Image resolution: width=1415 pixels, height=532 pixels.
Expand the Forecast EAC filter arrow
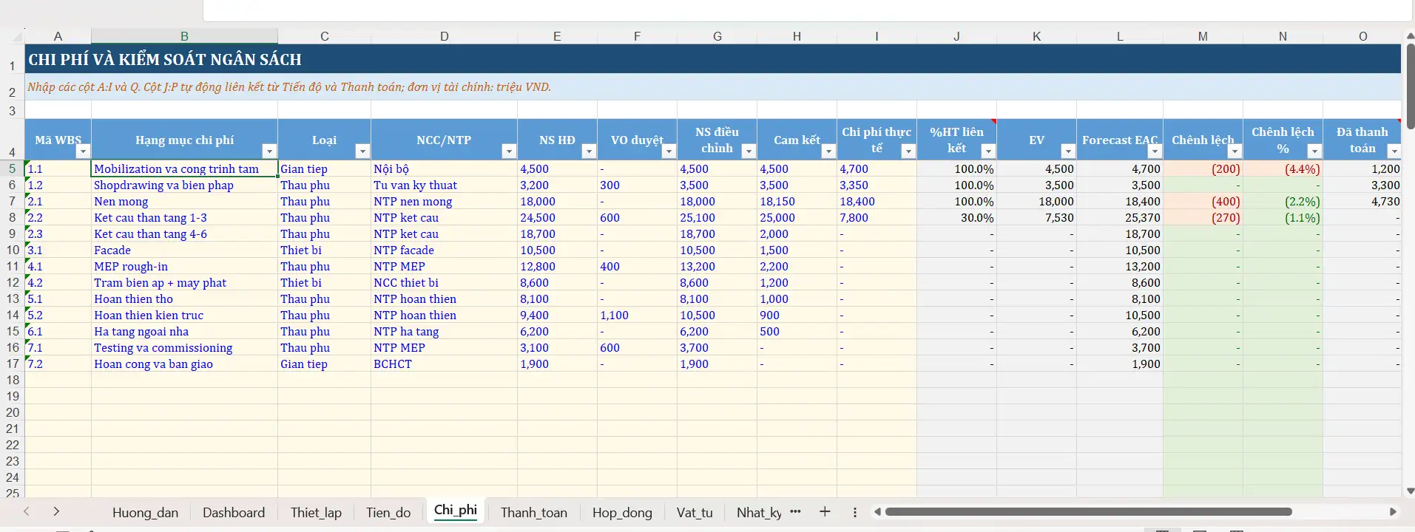(1155, 151)
